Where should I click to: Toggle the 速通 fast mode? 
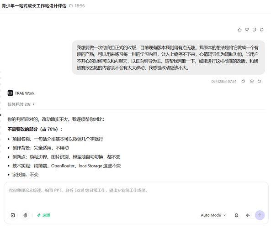43,215
